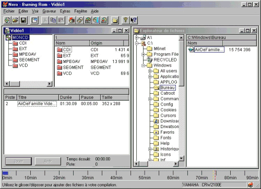Expand the Program Files folder node
The height and width of the screenshot is (189, 261).
point(144,54)
